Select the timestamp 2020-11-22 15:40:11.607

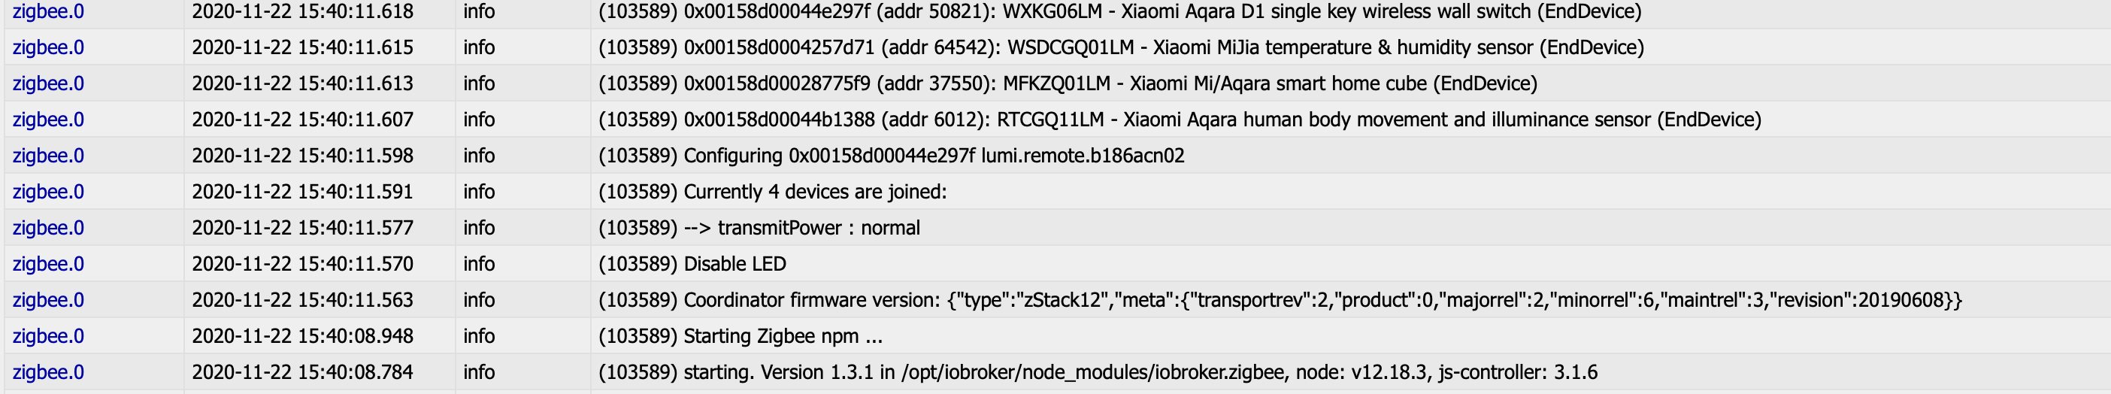(x=302, y=120)
